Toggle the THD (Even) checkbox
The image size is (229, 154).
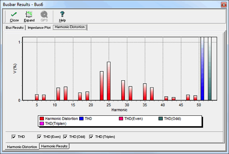[x=39, y=137]
